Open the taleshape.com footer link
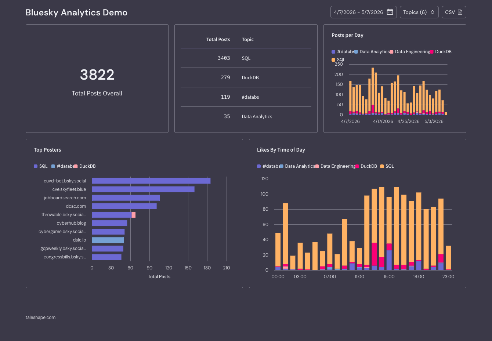 (40, 318)
